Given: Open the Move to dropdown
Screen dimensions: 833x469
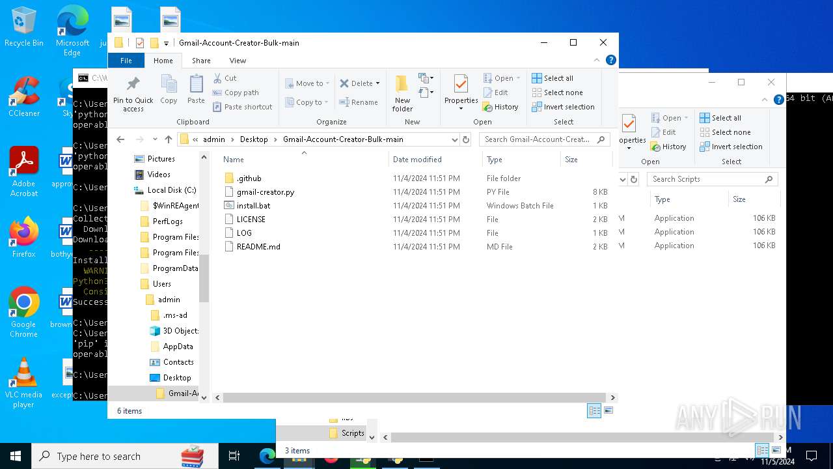Looking at the screenshot, I should 307,83.
